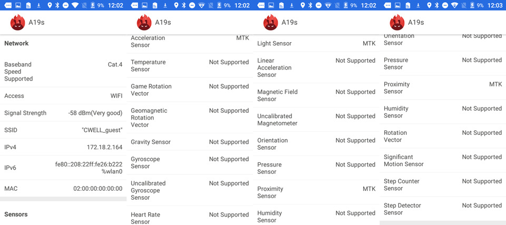Tap the Bluetooth icon in the 12:03 status bar
Viewport: 506px width, 225px height.
coord(436,5)
